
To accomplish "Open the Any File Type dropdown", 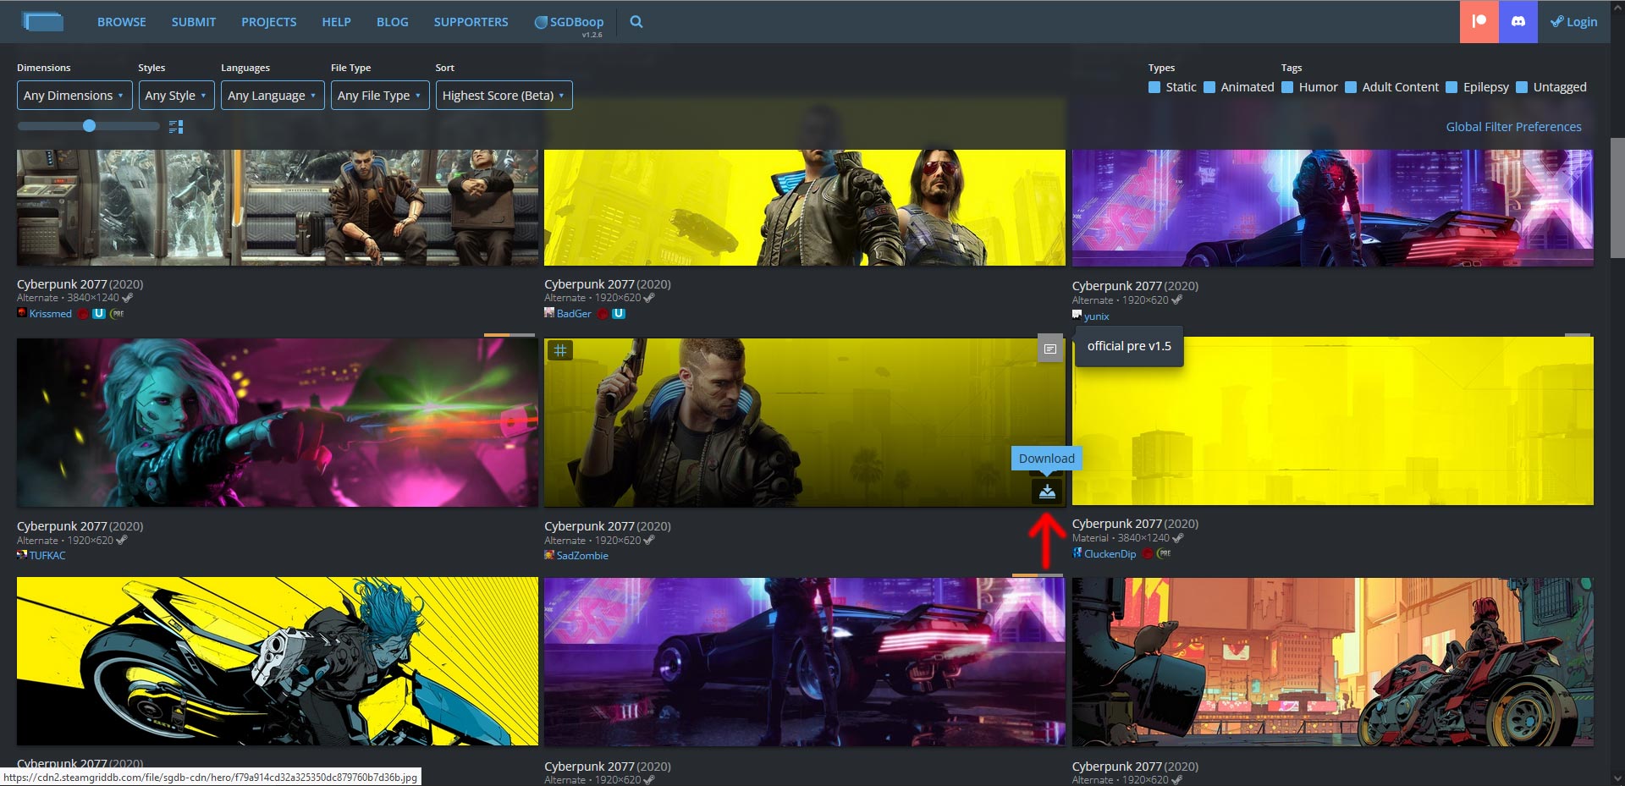I will (380, 96).
